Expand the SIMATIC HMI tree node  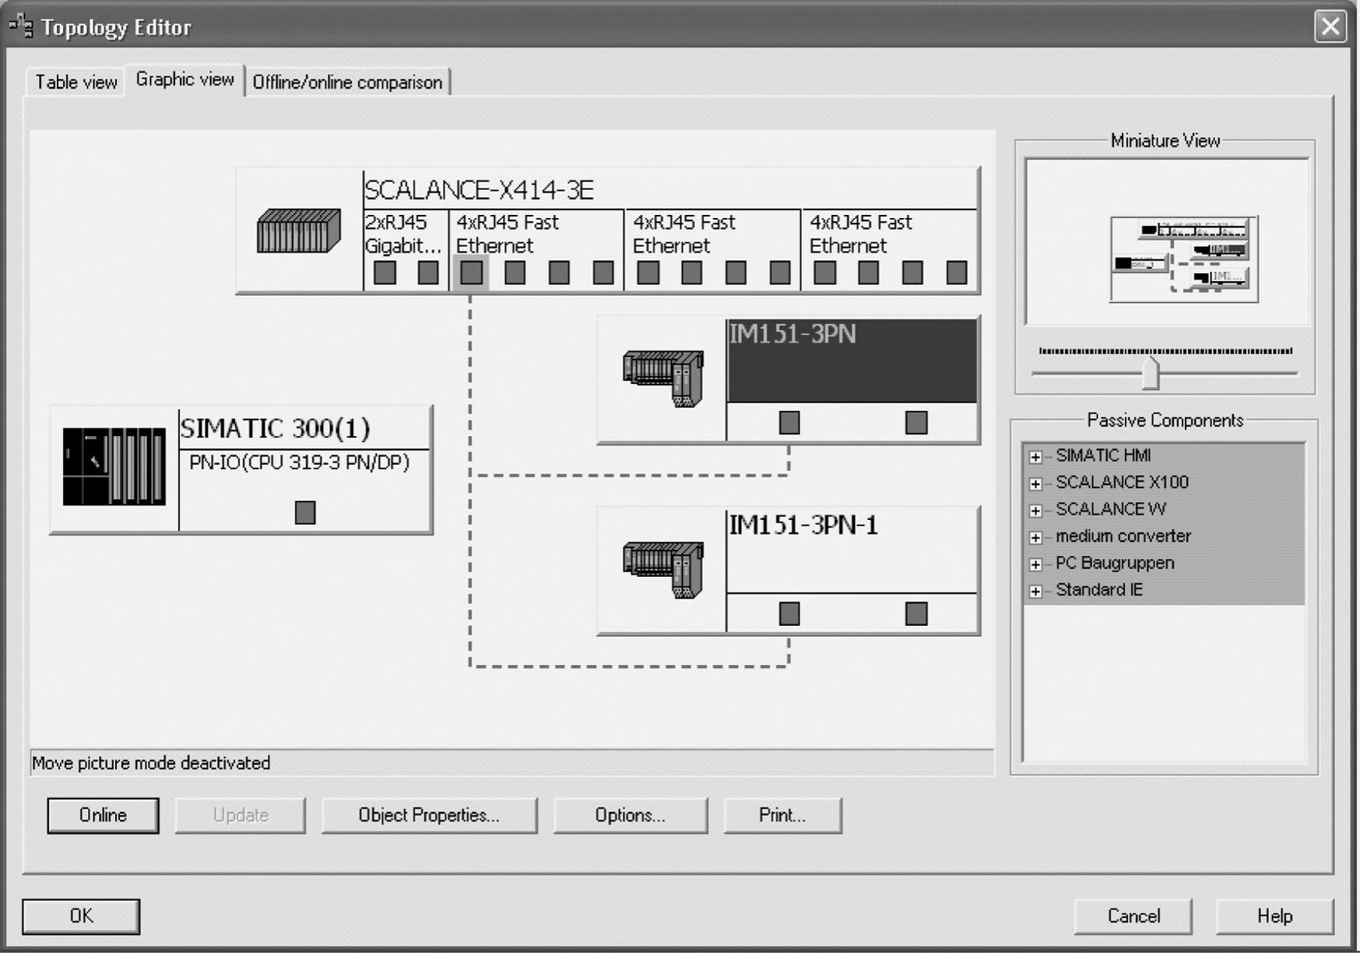(x=1035, y=457)
